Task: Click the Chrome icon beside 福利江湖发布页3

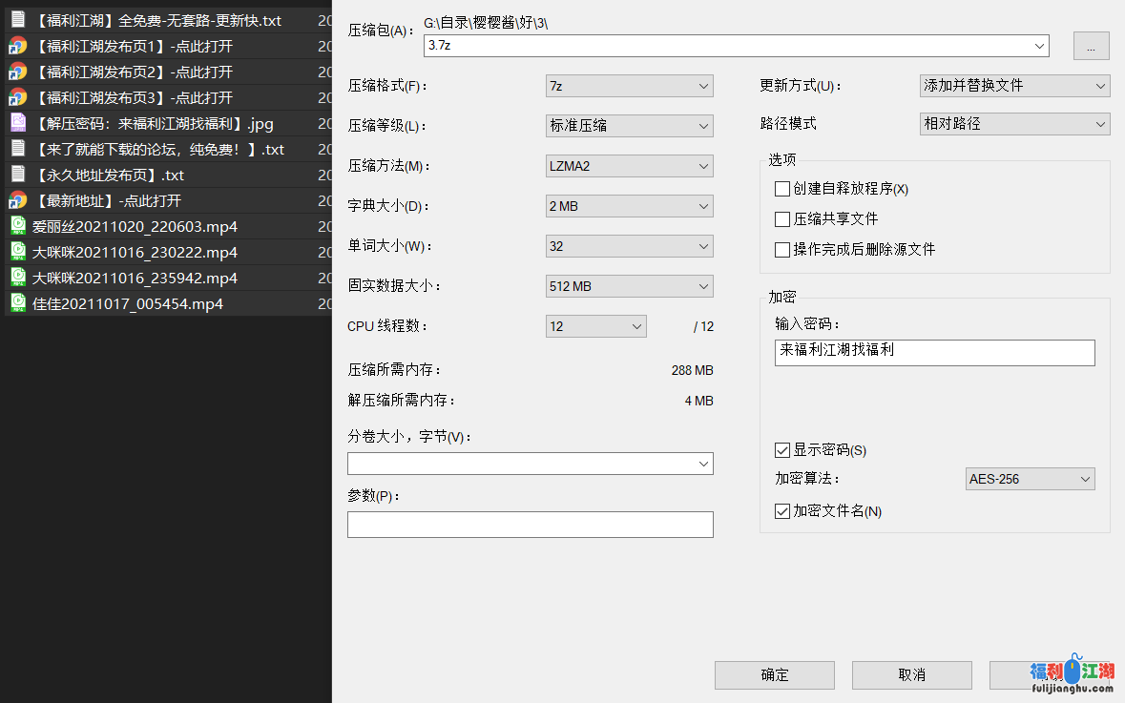Action: tap(17, 97)
